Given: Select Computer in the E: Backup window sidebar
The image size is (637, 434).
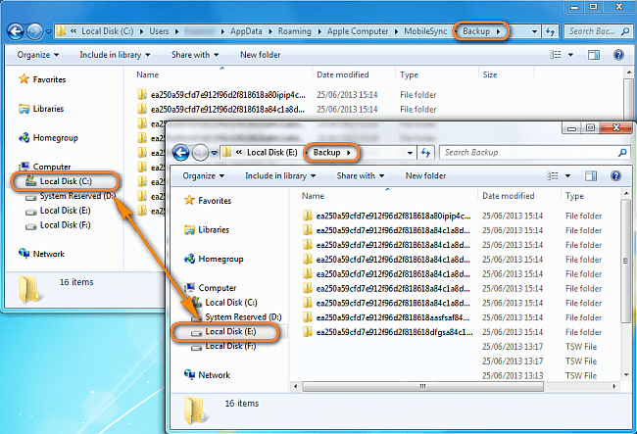Looking at the screenshot, I should point(210,288).
